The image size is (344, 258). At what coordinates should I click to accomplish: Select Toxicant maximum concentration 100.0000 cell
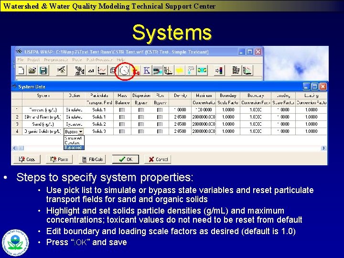(204, 110)
